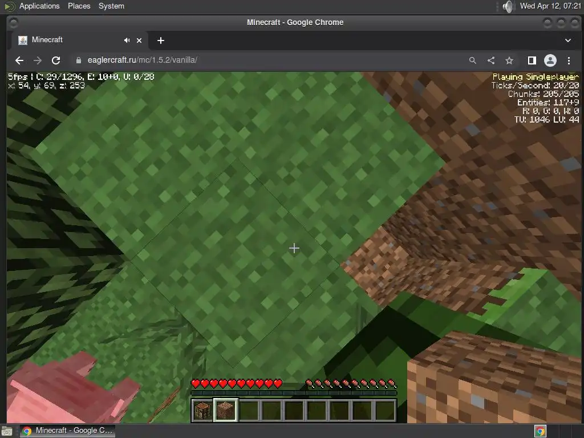Click the experience bar above the hotbar
This screenshot has height=438, width=584.
point(294,393)
